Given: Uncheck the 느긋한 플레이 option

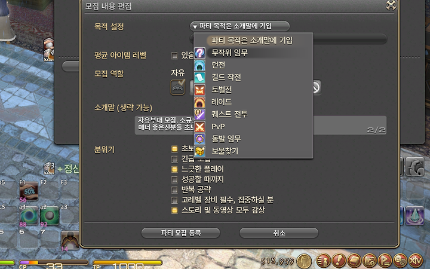Looking at the screenshot, I should (174, 169).
